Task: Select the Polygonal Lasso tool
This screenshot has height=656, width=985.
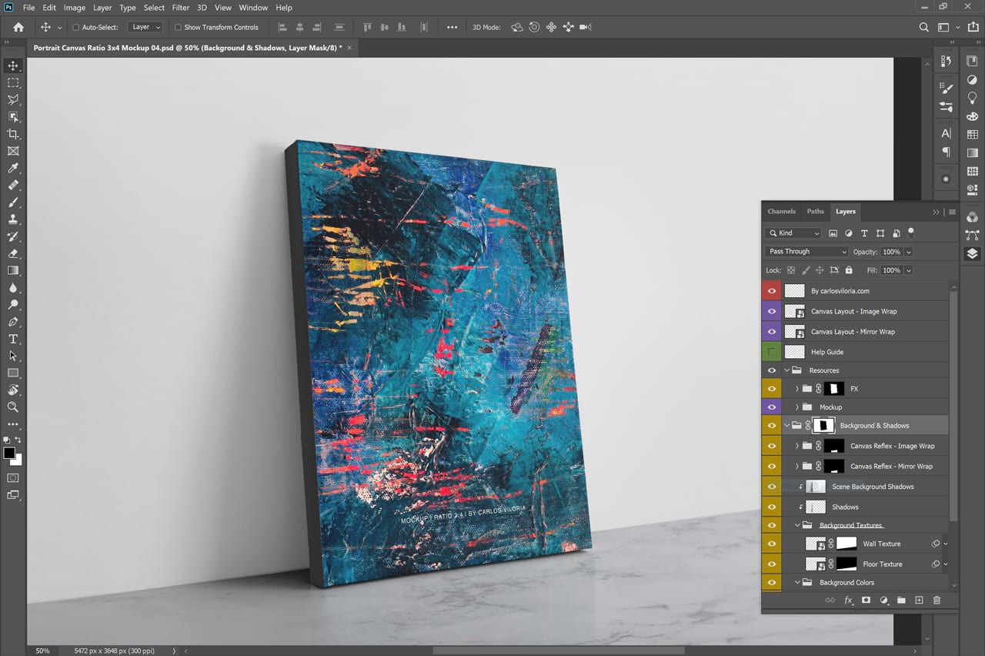Action: (x=13, y=99)
